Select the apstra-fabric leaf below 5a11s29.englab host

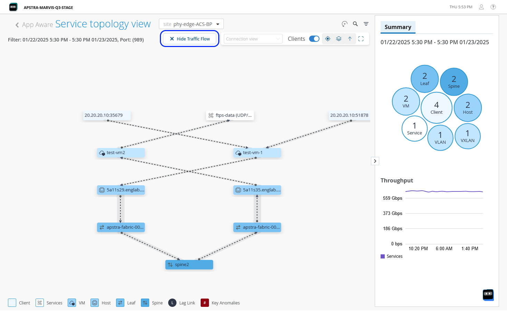pyautogui.click(x=121, y=227)
